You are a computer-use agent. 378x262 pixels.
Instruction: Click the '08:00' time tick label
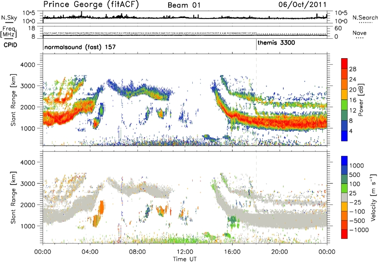[x=137, y=252]
